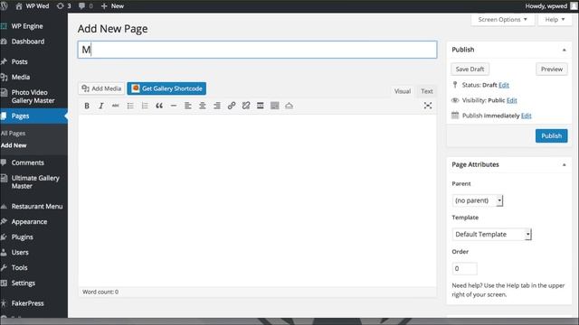Open the comments bubble in admin bar
This screenshot has height=325, width=579.
pos(85,6)
